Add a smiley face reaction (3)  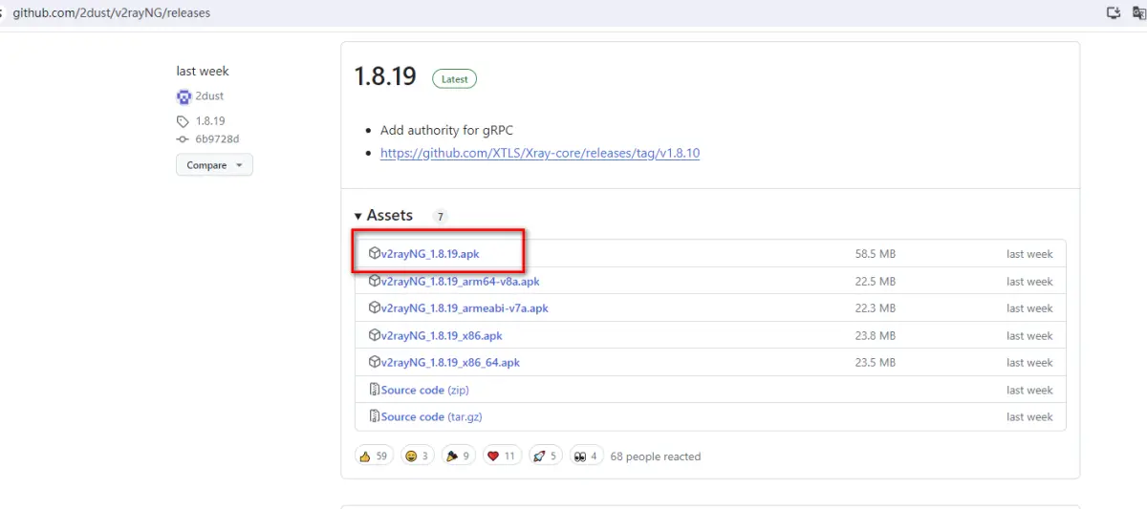pyautogui.click(x=418, y=456)
